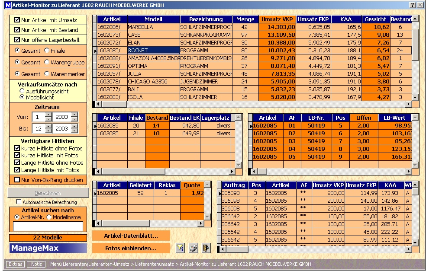
Task: Toggle Automatische Berechnung checkbox
Action: (x=19, y=202)
